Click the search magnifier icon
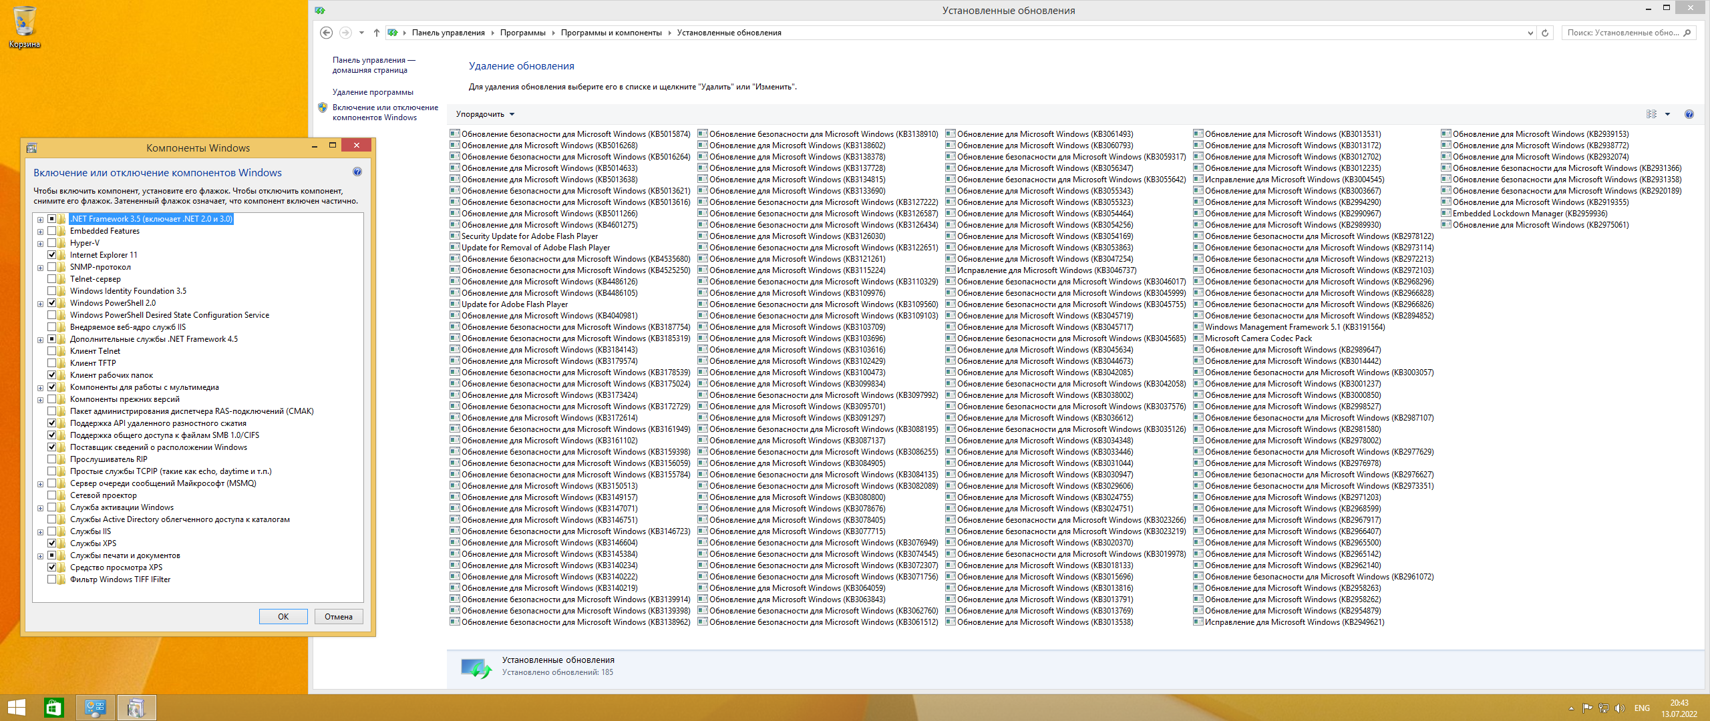Image resolution: width=1710 pixels, height=721 pixels. (x=1687, y=33)
